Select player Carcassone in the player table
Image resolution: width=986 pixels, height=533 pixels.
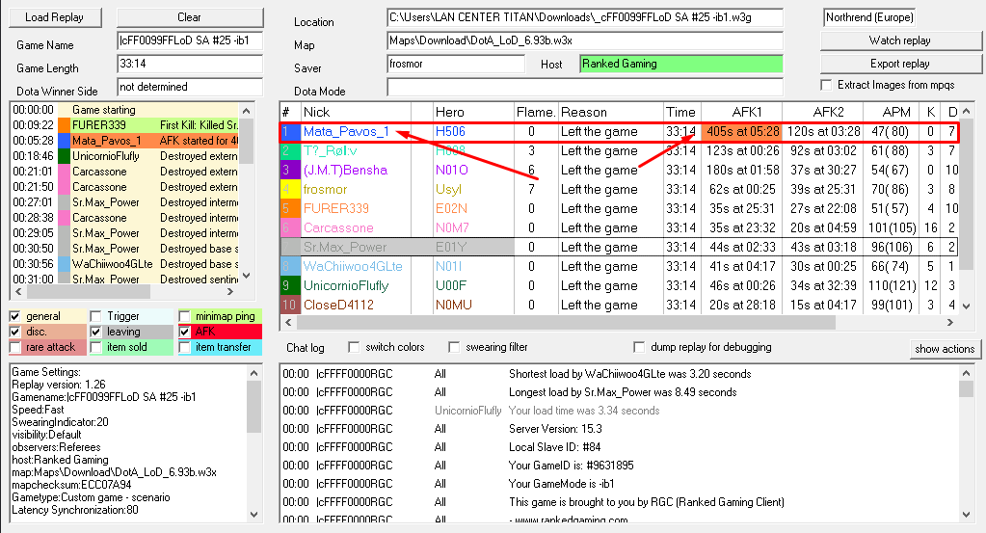(338, 227)
